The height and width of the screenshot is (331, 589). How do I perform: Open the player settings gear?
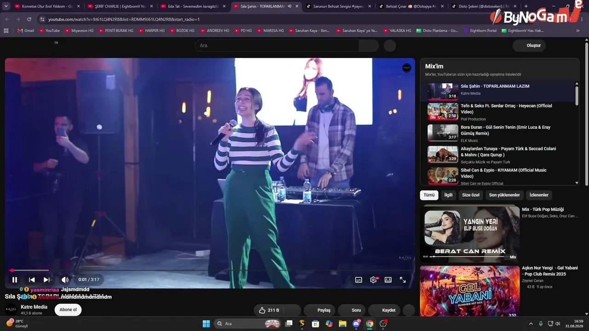373,280
